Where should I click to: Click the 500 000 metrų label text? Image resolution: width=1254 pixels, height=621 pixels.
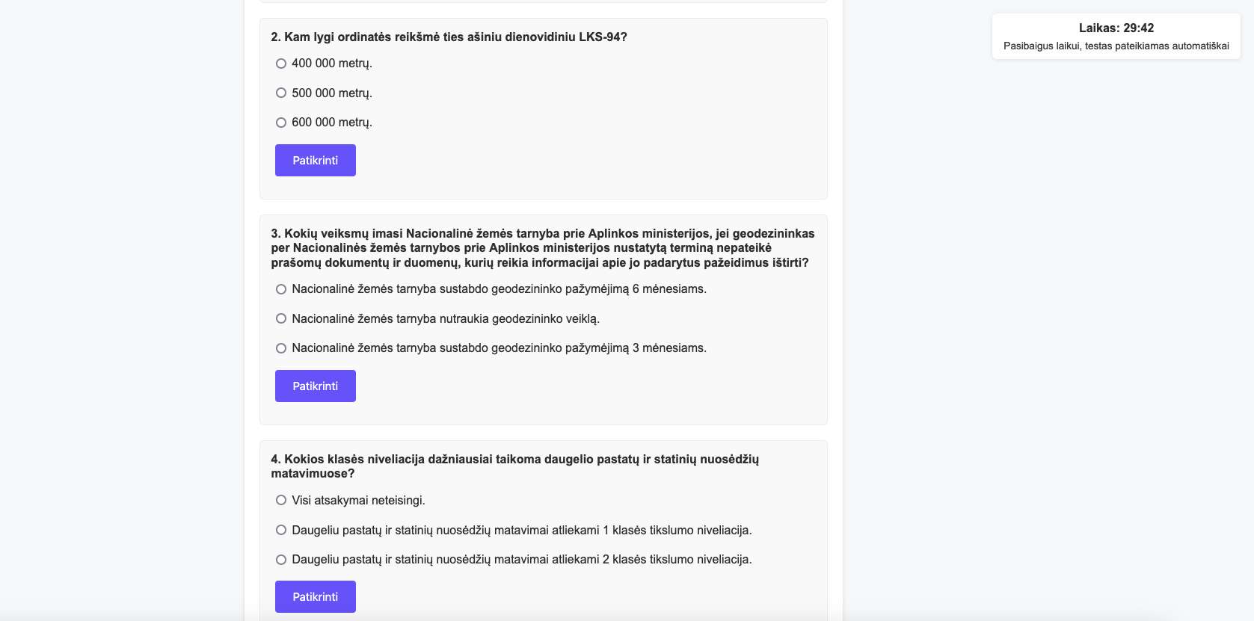point(332,93)
